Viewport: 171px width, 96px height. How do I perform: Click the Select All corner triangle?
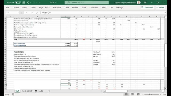(x=6, y=17)
